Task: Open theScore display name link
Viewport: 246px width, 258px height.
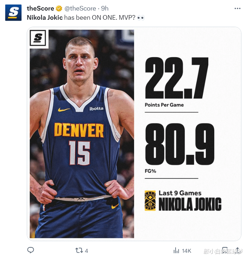Action: (x=40, y=8)
